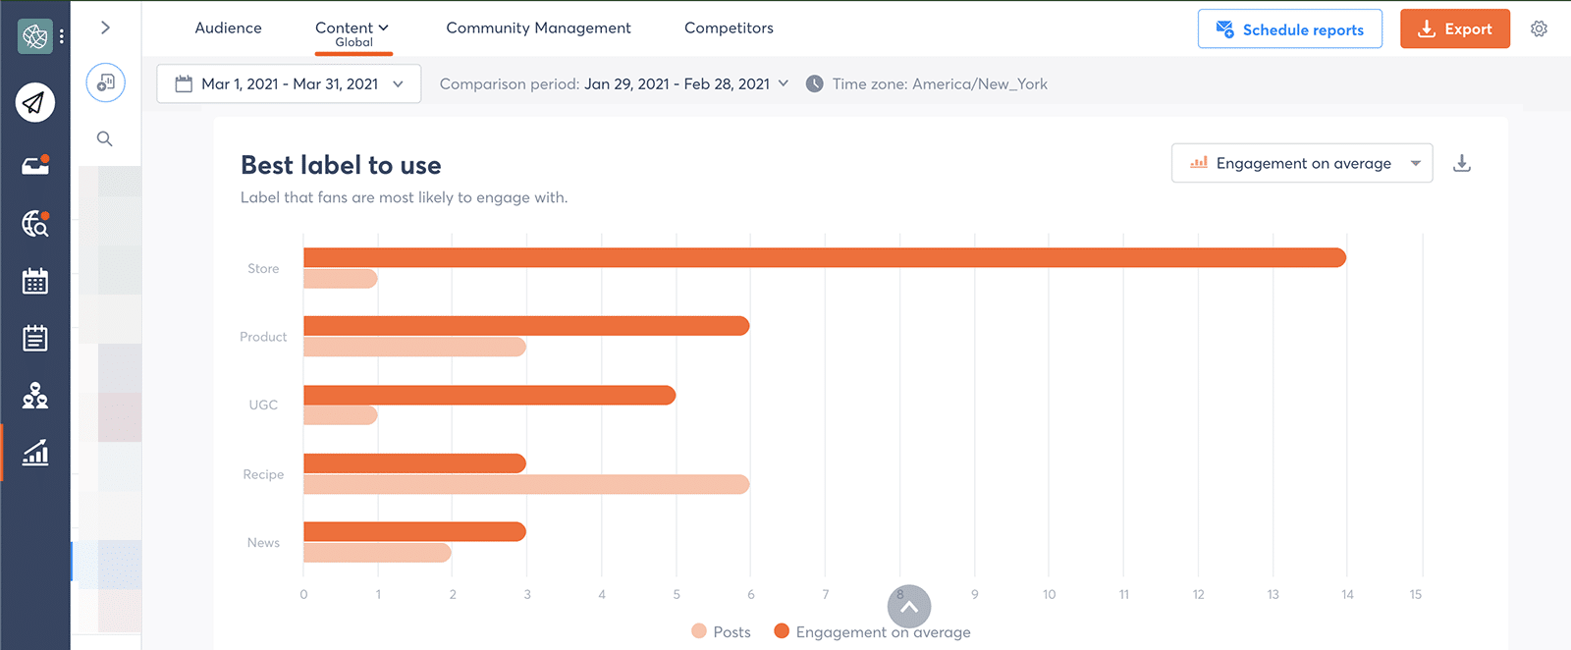Open the publishing calendar icon in sidebar
Viewport: 1571px width, 650px height.
[35, 282]
